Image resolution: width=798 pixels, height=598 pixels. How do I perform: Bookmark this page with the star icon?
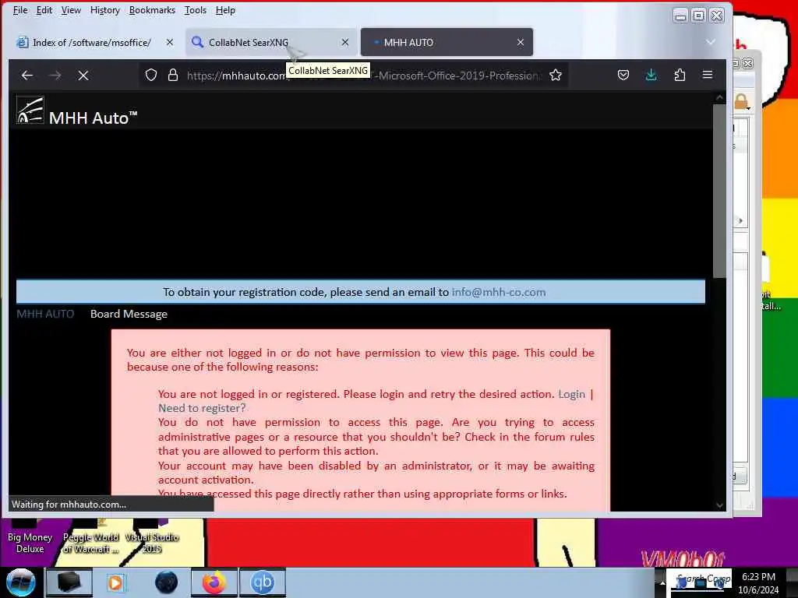(555, 76)
